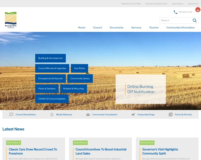Click the magnifying glass search icon
Viewport: 201px width, 160px height.
point(195,20)
